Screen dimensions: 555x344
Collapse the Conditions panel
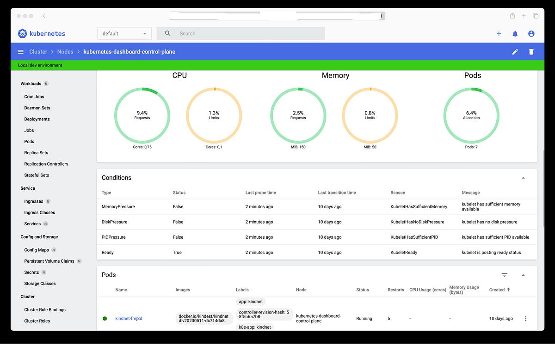point(523,177)
